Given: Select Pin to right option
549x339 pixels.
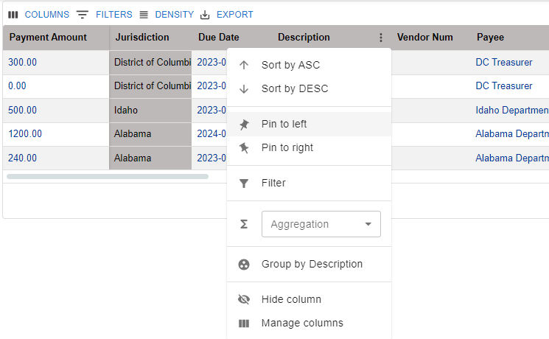Looking at the screenshot, I should tap(287, 147).
